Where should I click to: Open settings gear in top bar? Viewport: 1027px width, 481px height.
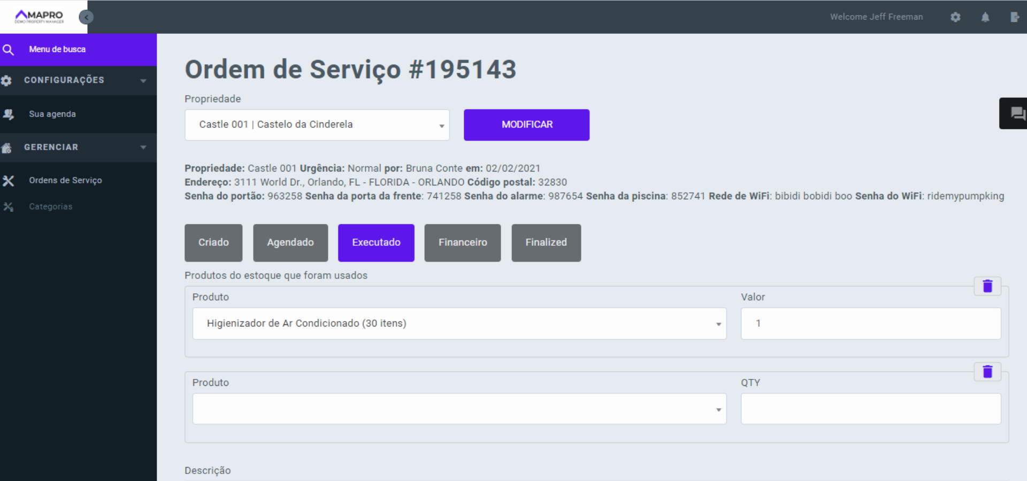click(955, 17)
